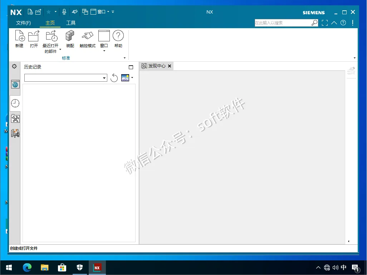Click the help question mark in title bar
This screenshot has width=367, height=275.
pos(343,22)
